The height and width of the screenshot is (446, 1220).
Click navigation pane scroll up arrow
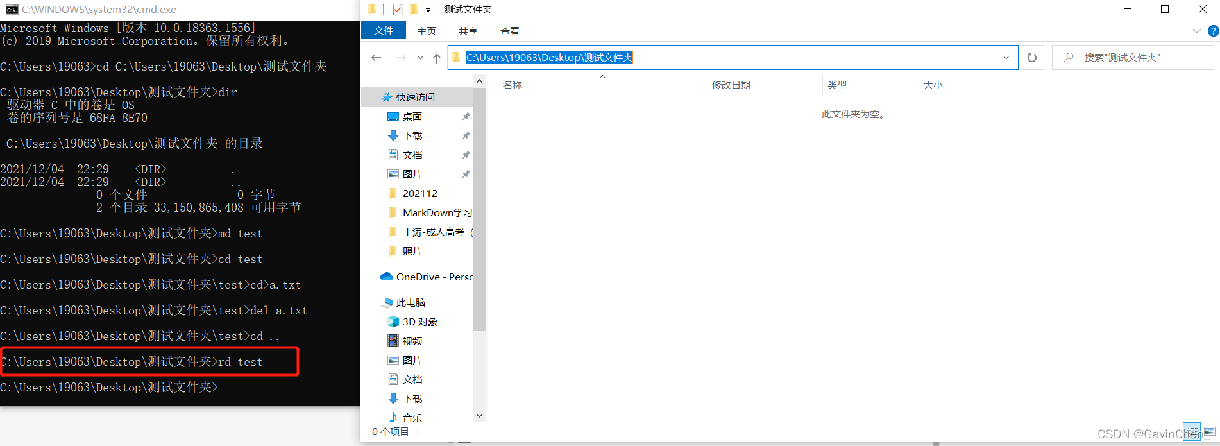[479, 81]
